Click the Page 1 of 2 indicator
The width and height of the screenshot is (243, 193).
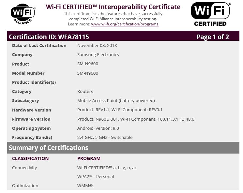tap(213, 37)
